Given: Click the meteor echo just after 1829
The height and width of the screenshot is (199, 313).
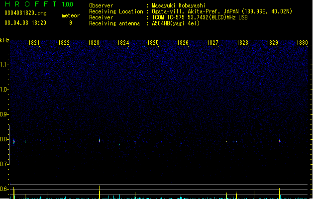Looking at the screenshot, I should pyautogui.click(x=280, y=141).
